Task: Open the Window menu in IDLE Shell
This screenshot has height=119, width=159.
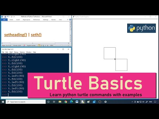Action: click(29, 52)
